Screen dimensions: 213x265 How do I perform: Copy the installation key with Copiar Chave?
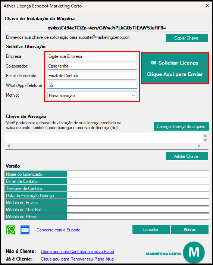point(187,38)
